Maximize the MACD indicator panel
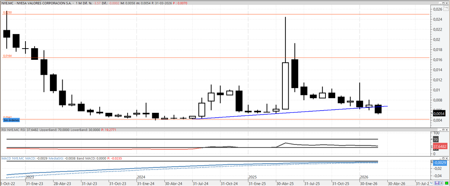450x186 pixels. point(443,158)
